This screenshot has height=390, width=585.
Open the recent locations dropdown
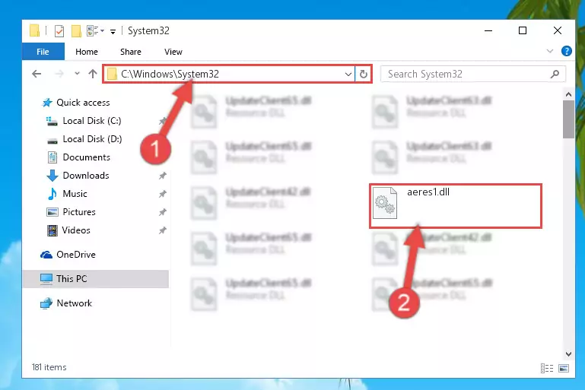point(77,74)
